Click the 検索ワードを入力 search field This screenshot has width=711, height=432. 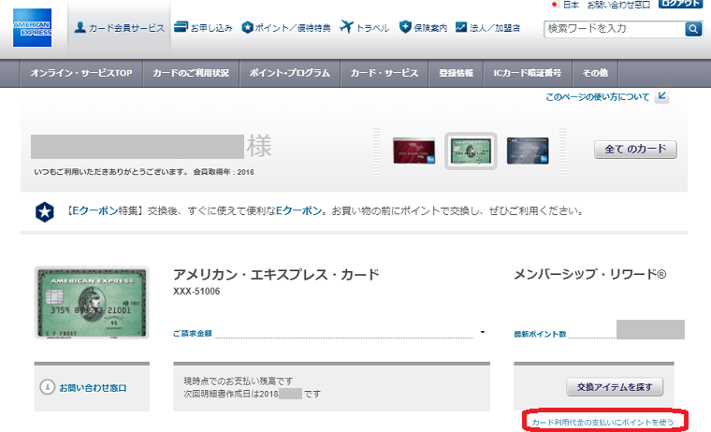coord(614,29)
